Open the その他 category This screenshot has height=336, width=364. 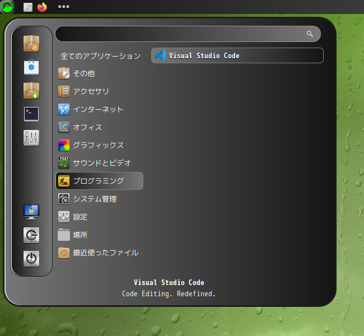click(x=99, y=73)
